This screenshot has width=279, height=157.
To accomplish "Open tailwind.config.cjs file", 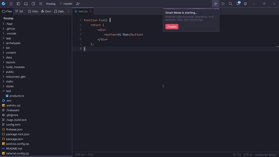I will [x=36, y=154].
